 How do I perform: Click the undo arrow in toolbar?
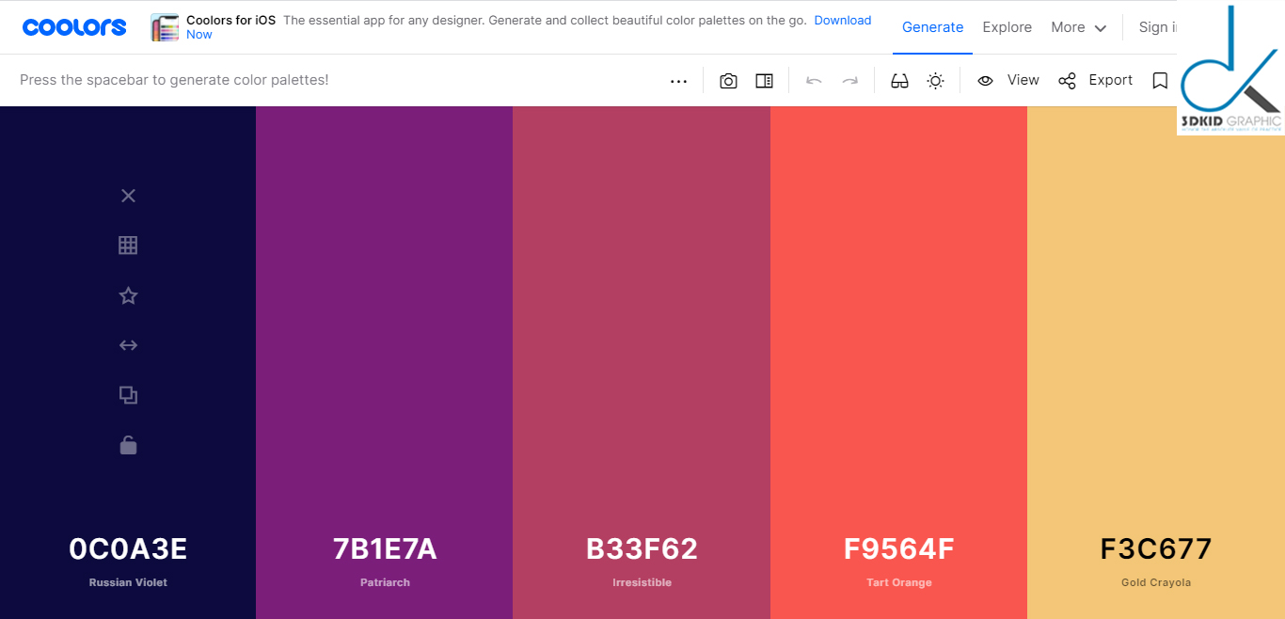(x=814, y=81)
